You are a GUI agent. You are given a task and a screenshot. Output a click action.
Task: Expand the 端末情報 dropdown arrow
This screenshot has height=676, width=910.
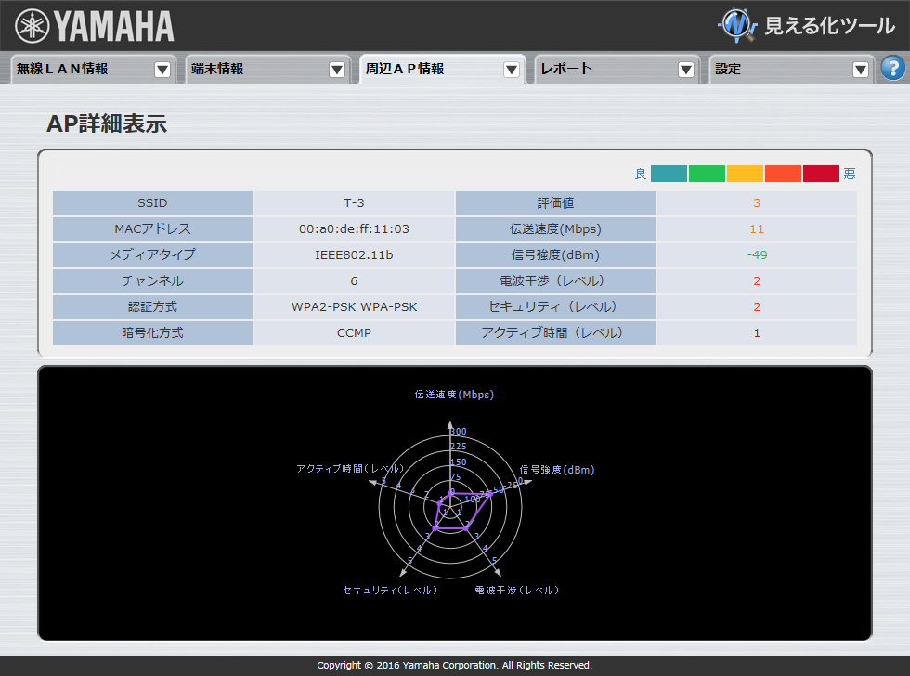pyautogui.click(x=337, y=70)
